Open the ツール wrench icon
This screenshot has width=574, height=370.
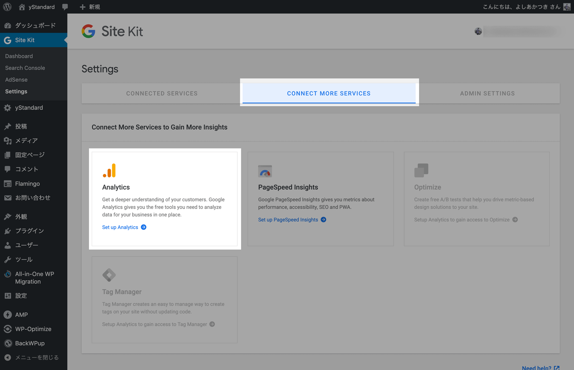pos(8,260)
